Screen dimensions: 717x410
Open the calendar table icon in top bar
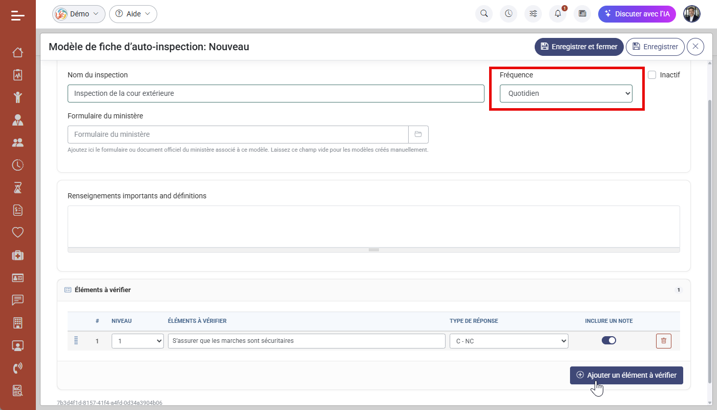582,14
